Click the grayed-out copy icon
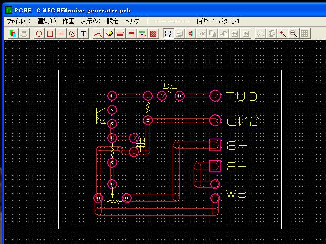The image size is (326, 244). [213, 34]
